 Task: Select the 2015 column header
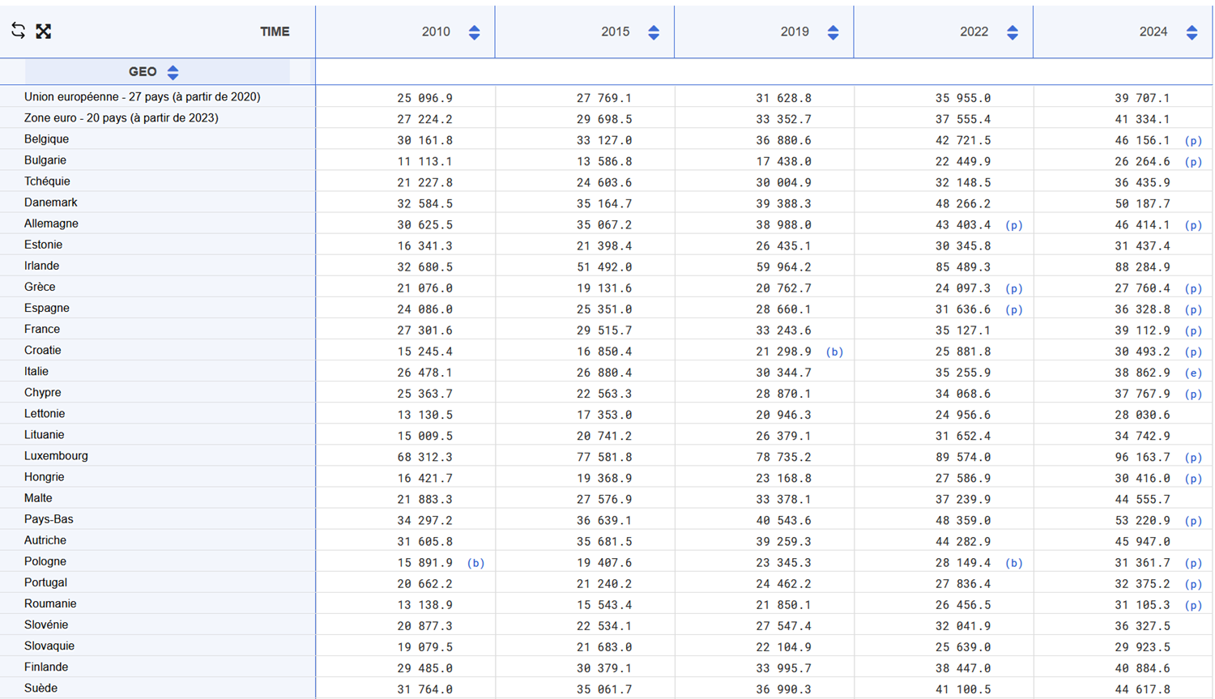(x=615, y=32)
